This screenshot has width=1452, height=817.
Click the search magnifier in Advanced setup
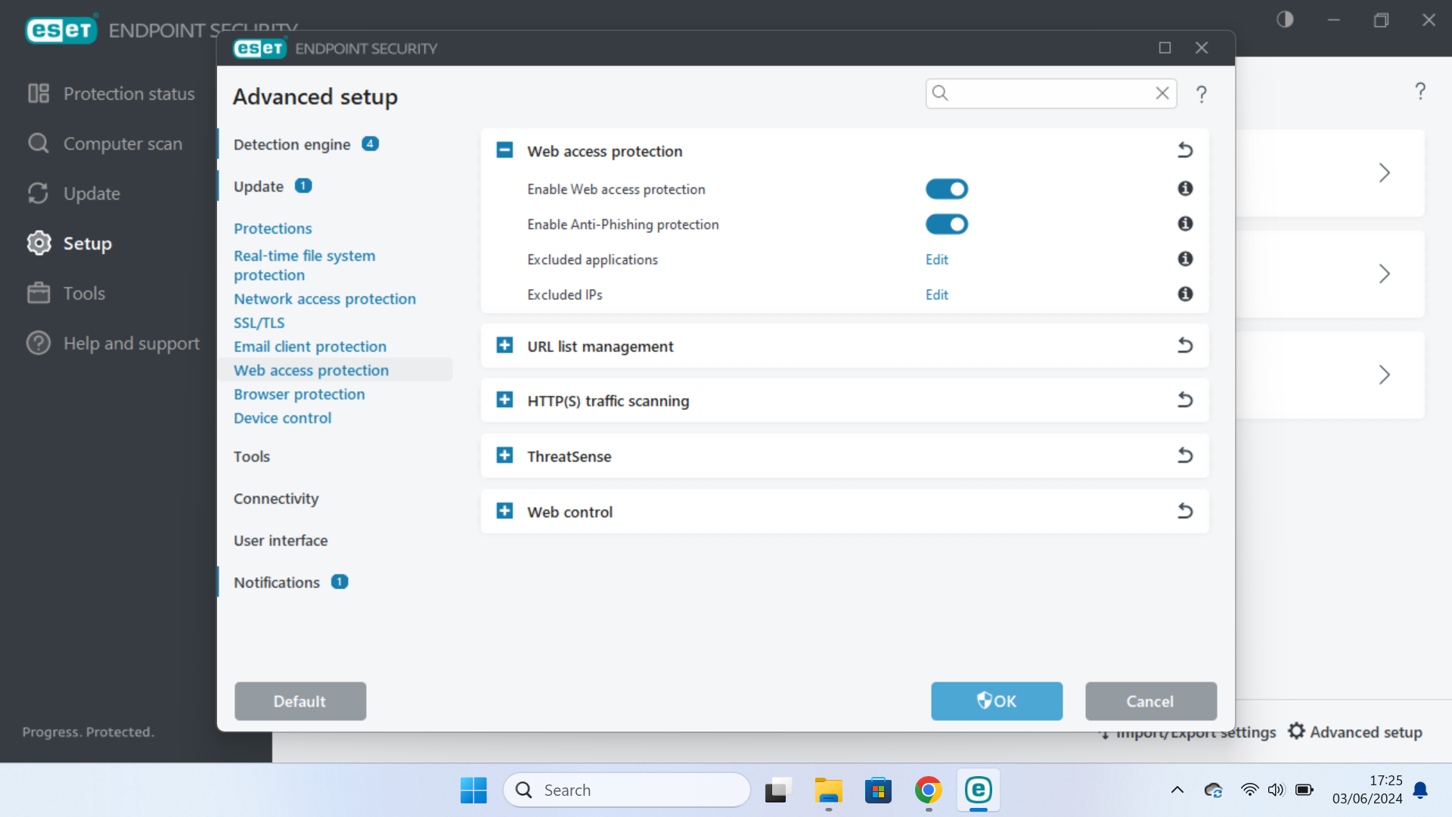tap(940, 93)
